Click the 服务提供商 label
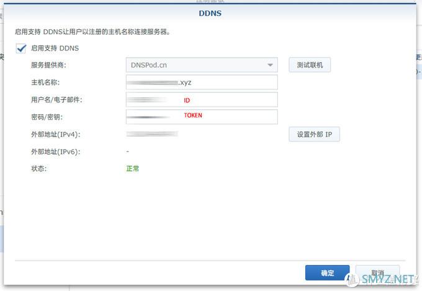This screenshot has width=422, height=291. point(48,65)
